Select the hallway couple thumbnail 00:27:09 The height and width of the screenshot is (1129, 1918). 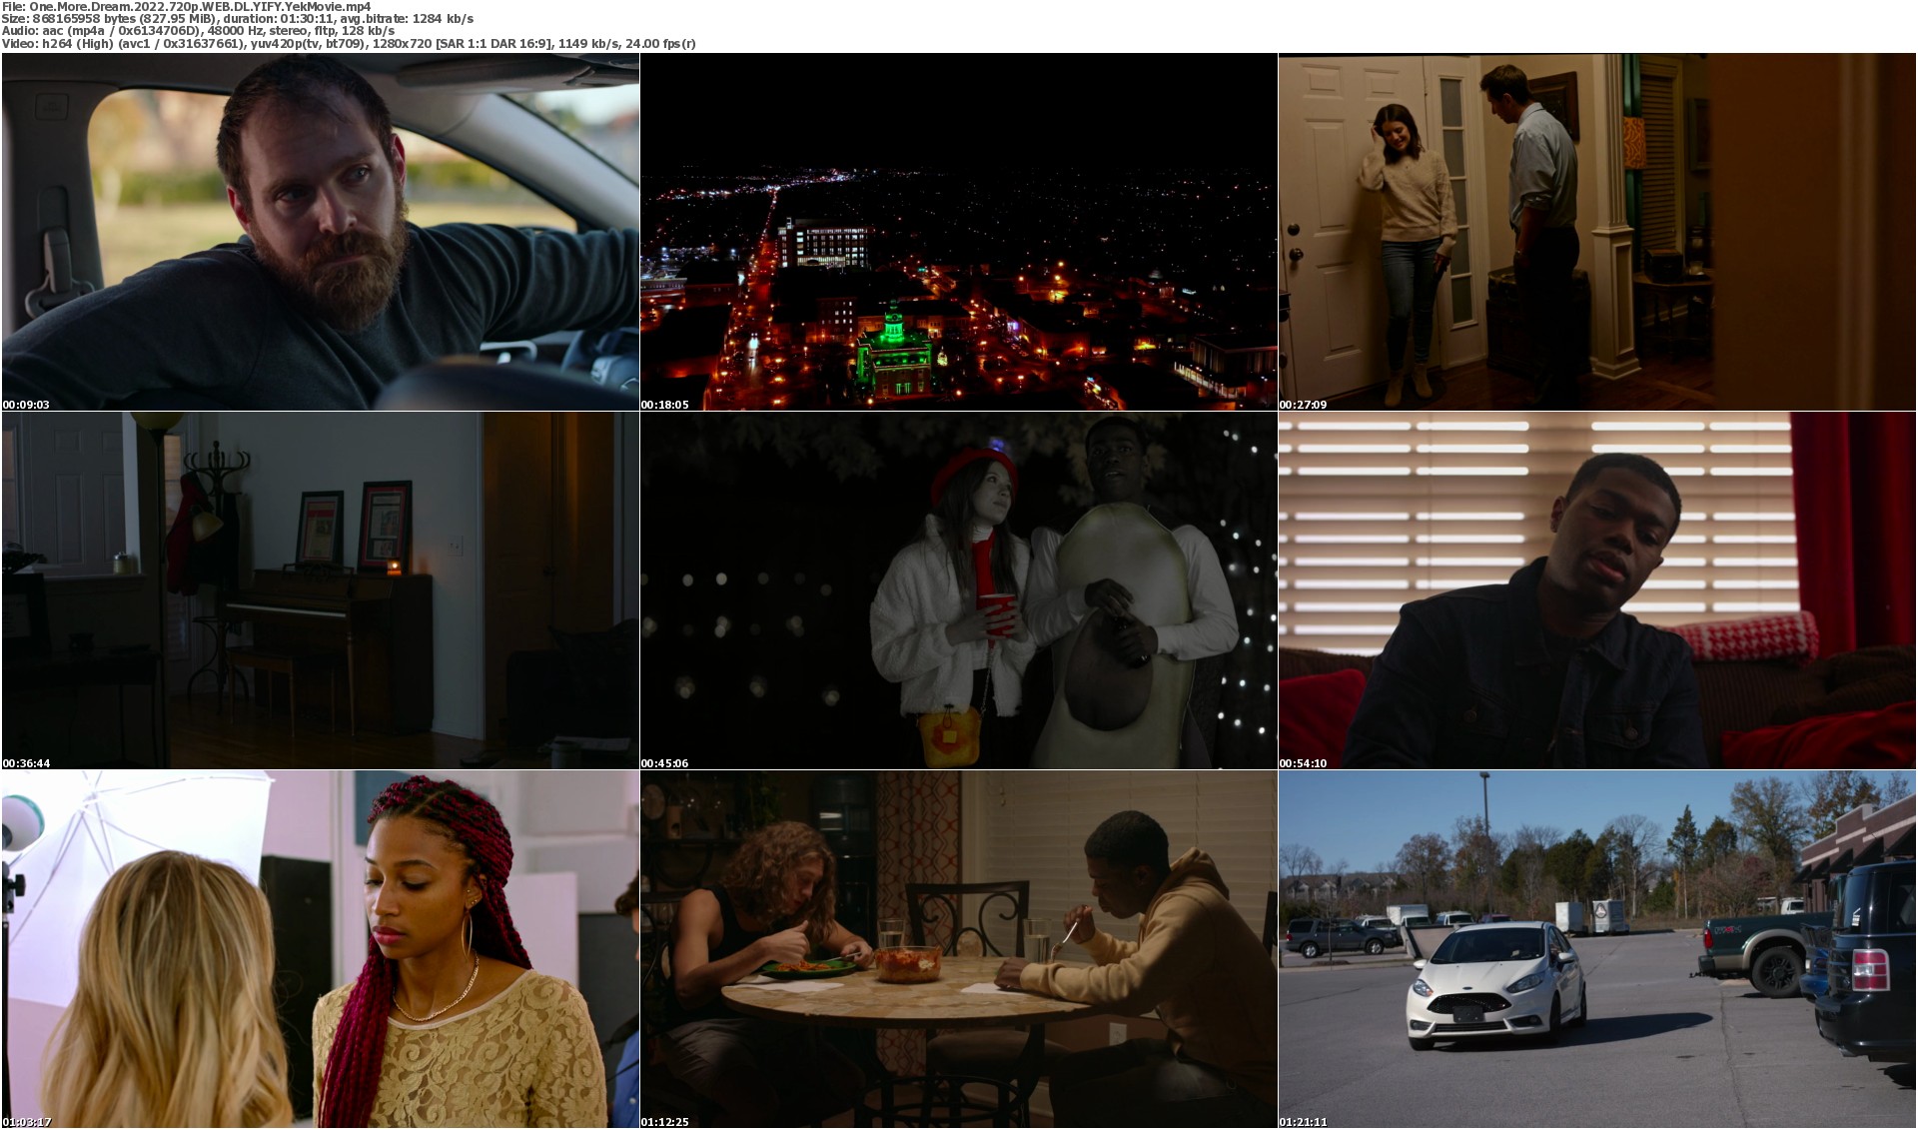(x=1597, y=232)
